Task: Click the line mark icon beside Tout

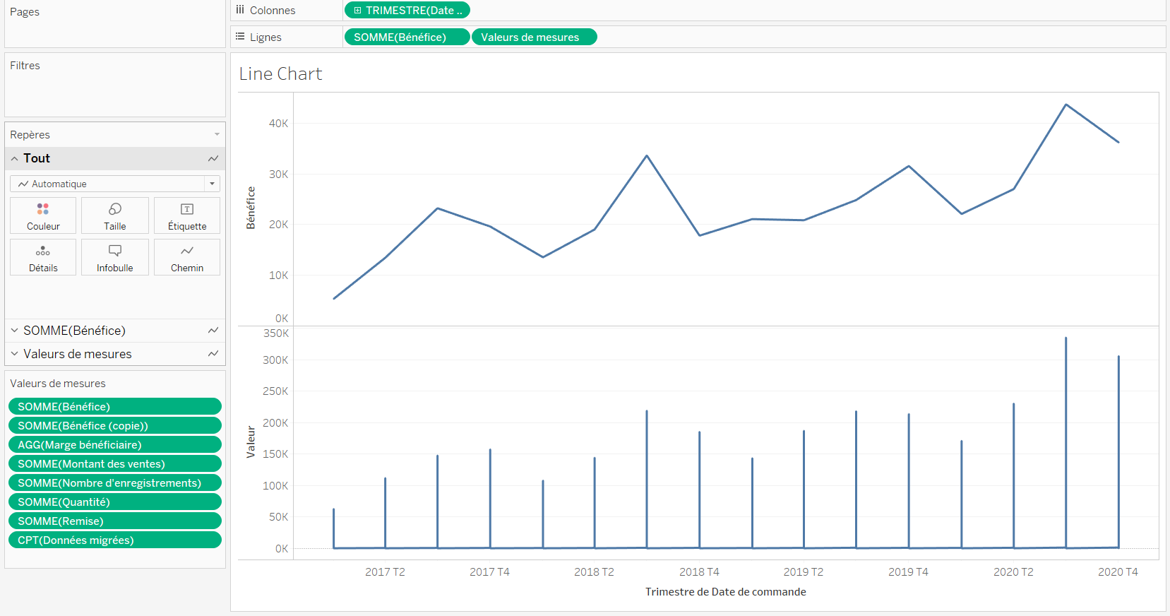Action: (x=213, y=158)
